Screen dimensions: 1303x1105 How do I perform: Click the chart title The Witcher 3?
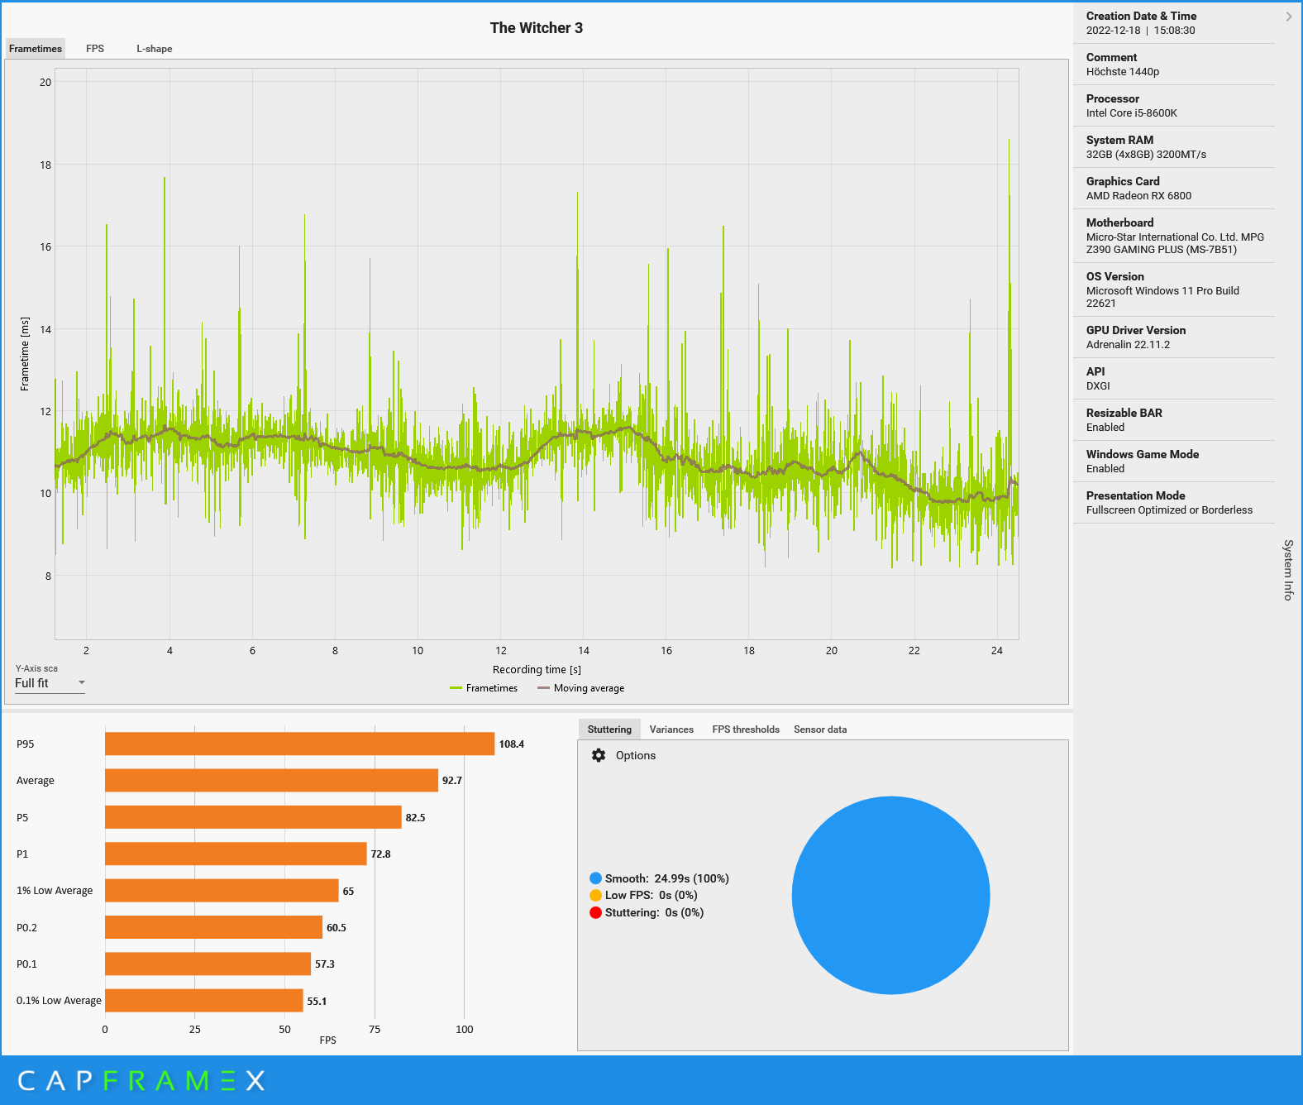(536, 28)
